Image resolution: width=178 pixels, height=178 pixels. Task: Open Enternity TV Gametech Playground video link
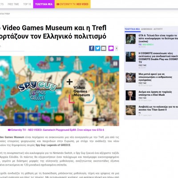click(56, 130)
